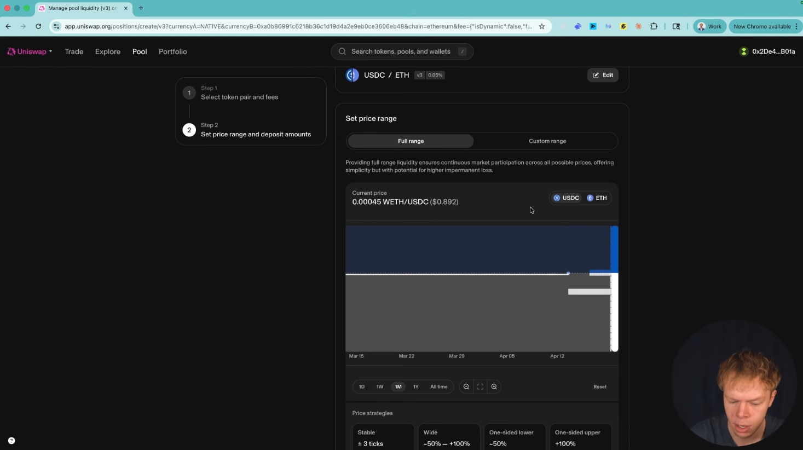Open the Work profile menu
The height and width of the screenshot is (450, 803).
[x=709, y=26]
